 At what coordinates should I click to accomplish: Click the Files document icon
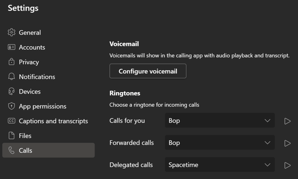tap(12, 136)
